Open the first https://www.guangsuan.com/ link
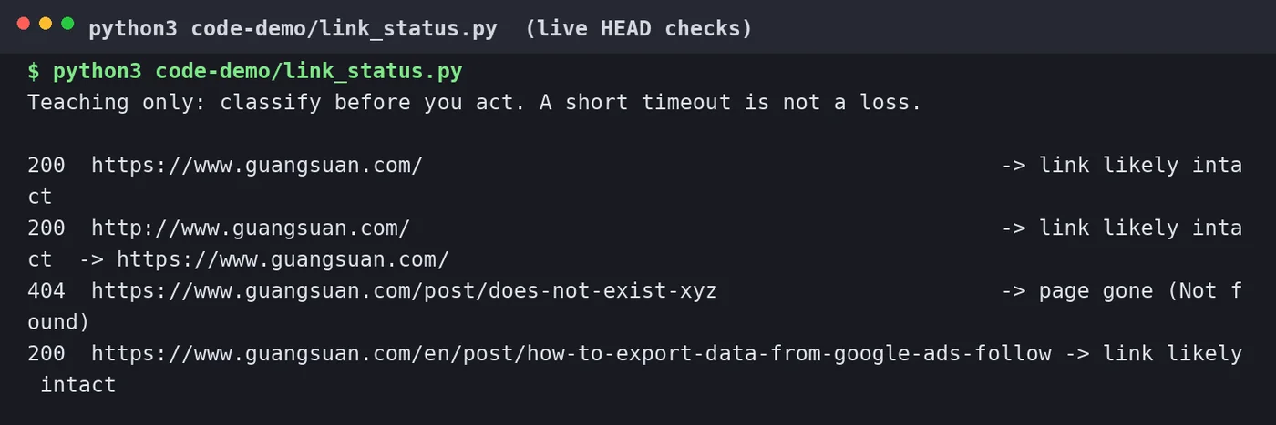The height and width of the screenshot is (425, 1276). [x=257, y=166]
